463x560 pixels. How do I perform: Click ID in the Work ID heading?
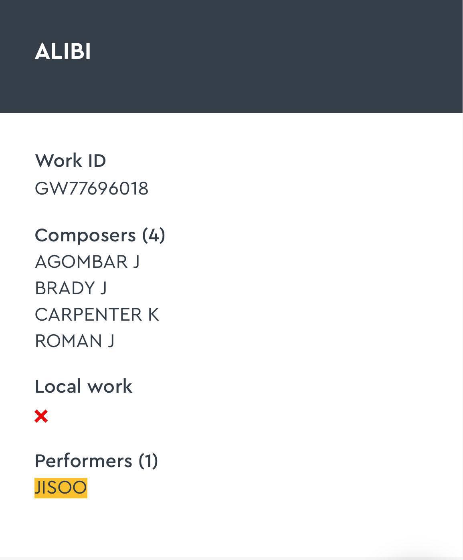coord(97,161)
